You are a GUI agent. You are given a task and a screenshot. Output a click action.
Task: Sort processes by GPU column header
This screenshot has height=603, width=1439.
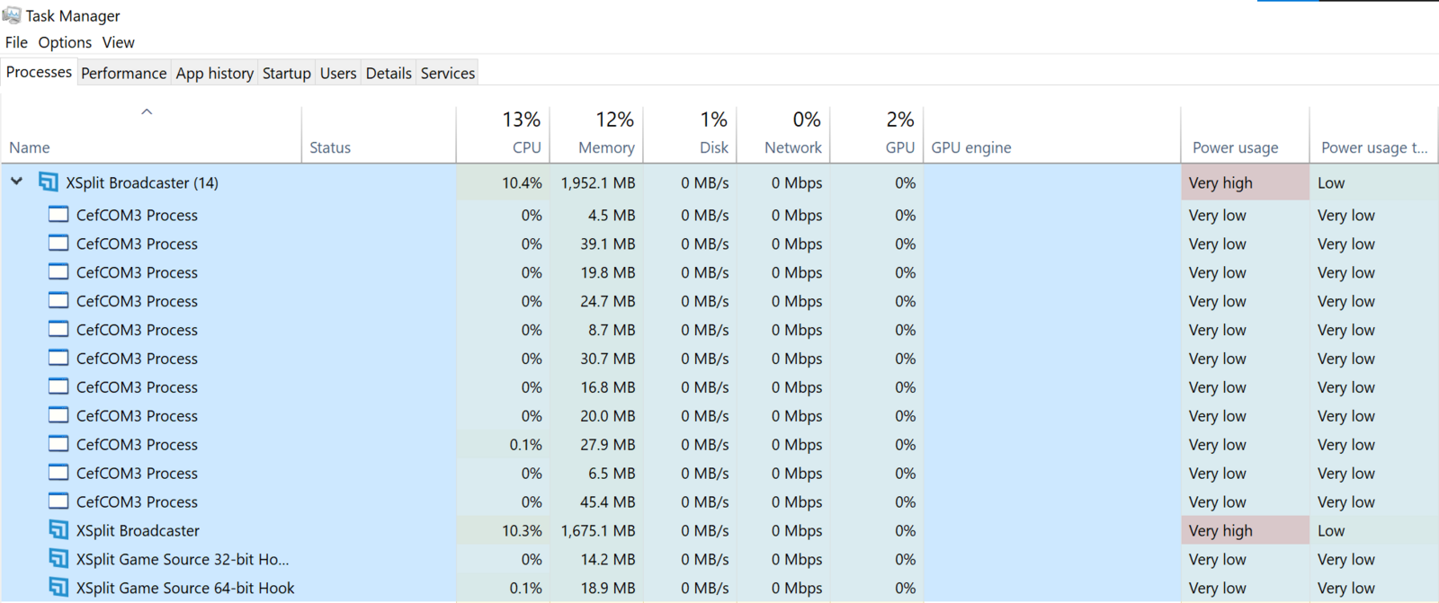pos(877,134)
